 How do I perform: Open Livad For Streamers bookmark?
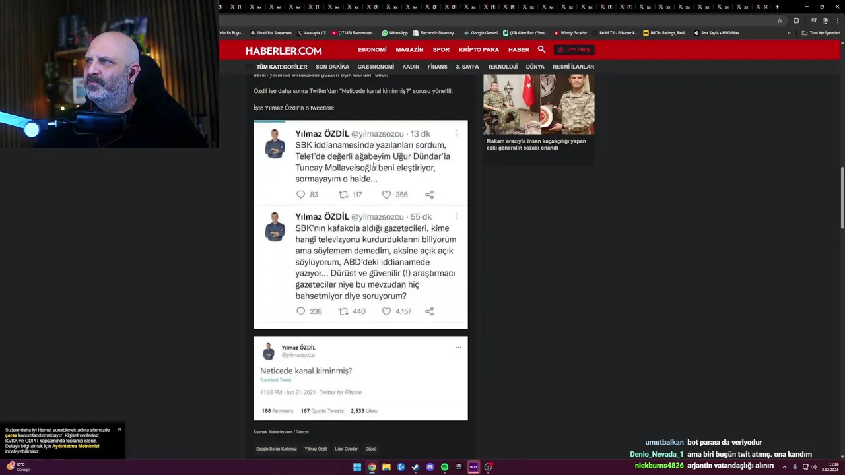coord(271,33)
